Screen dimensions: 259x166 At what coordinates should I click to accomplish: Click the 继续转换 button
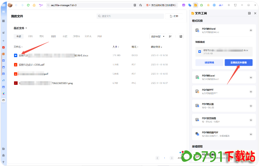(x=209, y=62)
